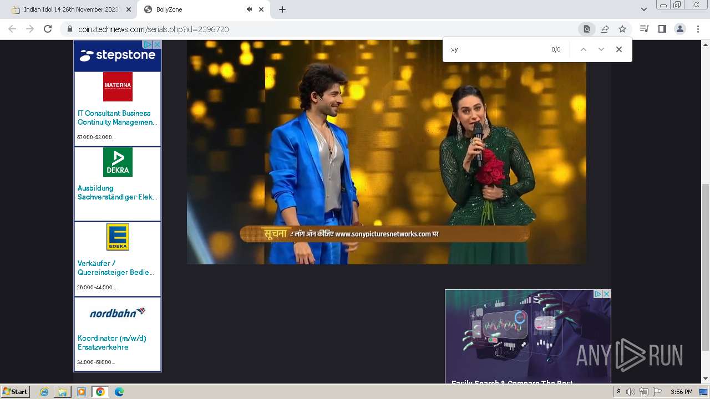Close the trading chart ad
Image resolution: width=710 pixels, height=399 pixels.
(x=607, y=294)
